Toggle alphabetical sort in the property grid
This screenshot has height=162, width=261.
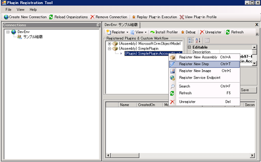(198, 40)
